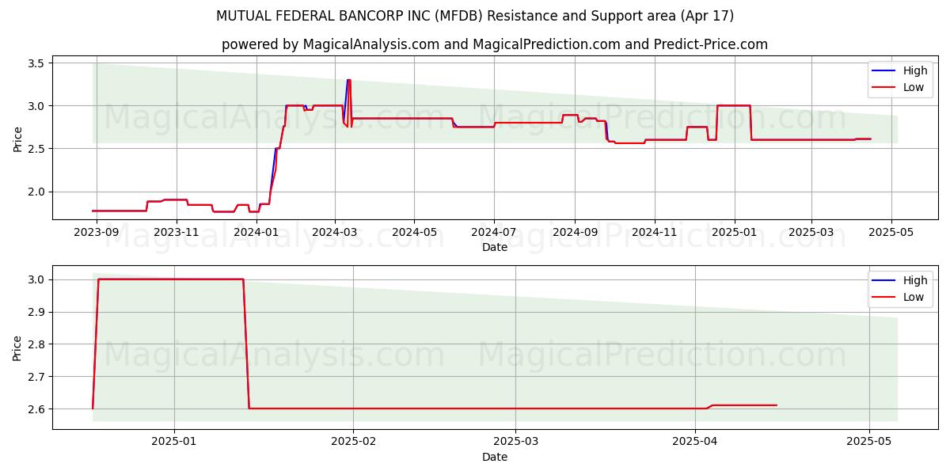The image size is (950, 475).
Task: Click the chart title mentioning MFDB
Action: [x=475, y=16]
